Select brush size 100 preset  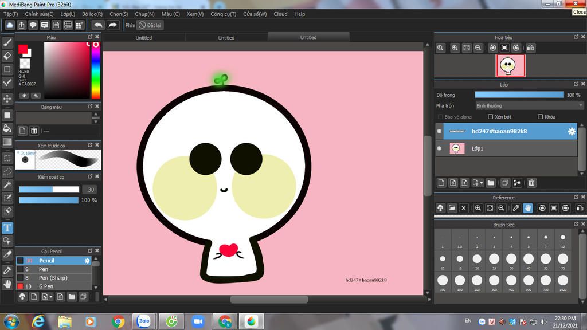point(443,280)
